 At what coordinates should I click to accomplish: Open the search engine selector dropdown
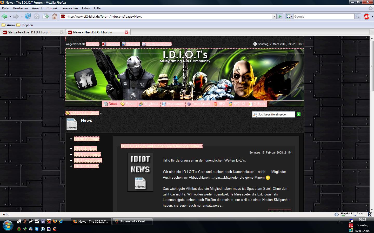click(x=289, y=16)
